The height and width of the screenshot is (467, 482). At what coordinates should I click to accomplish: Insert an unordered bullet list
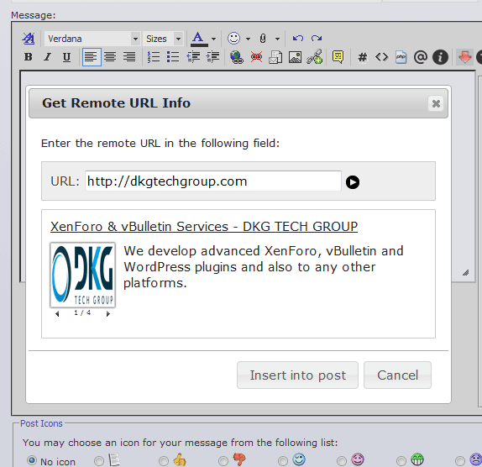coord(173,57)
